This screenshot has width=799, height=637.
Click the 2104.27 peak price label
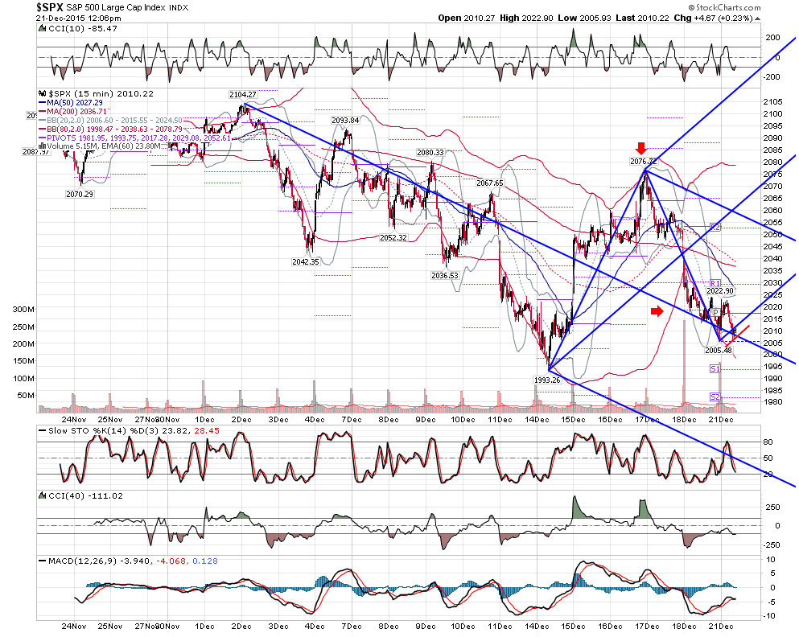click(243, 95)
